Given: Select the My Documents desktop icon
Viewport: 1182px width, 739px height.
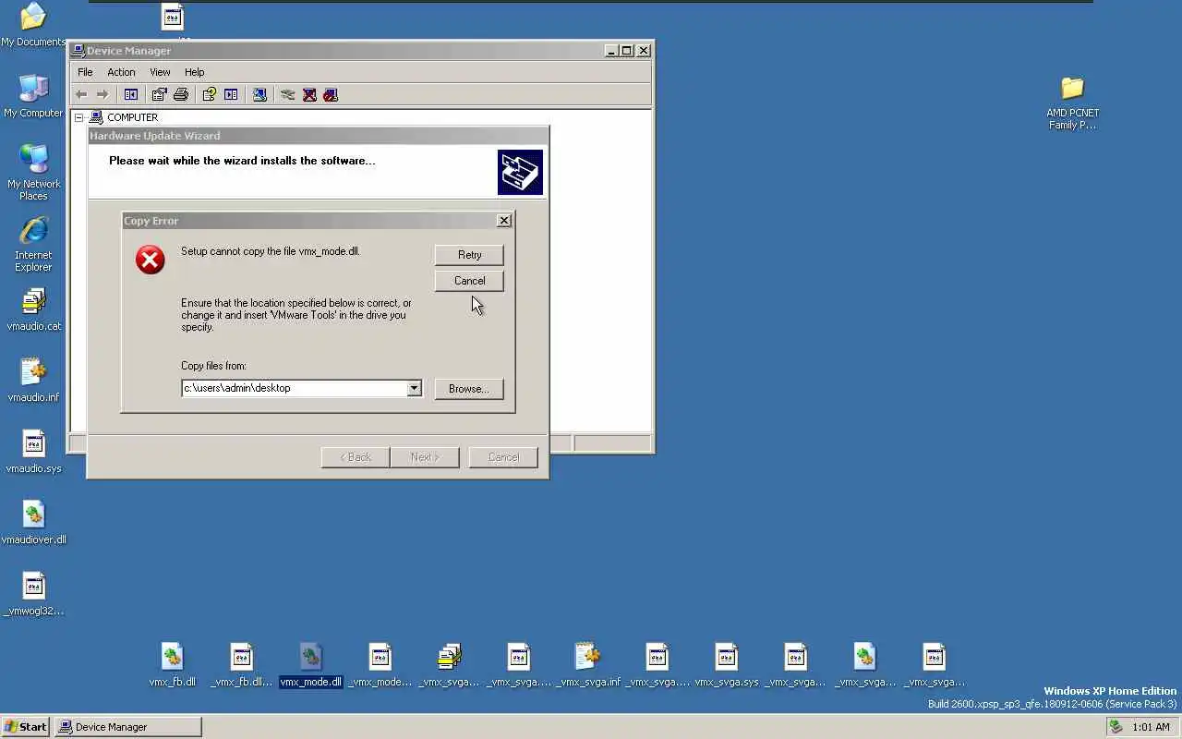Looking at the screenshot, I should pyautogui.click(x=33, y=25).
